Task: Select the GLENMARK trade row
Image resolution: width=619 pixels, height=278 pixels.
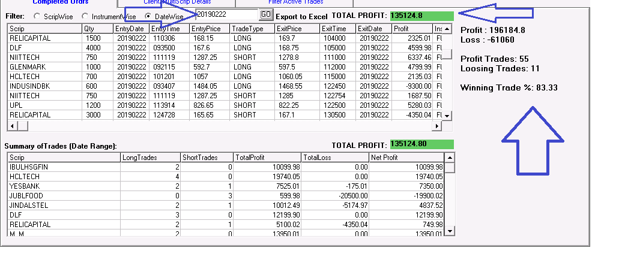Action: [224, 67]
